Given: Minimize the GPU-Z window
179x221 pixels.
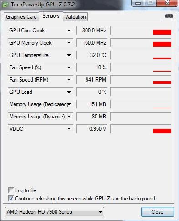Looking at the screenshot, I should [x=138, y=3].
